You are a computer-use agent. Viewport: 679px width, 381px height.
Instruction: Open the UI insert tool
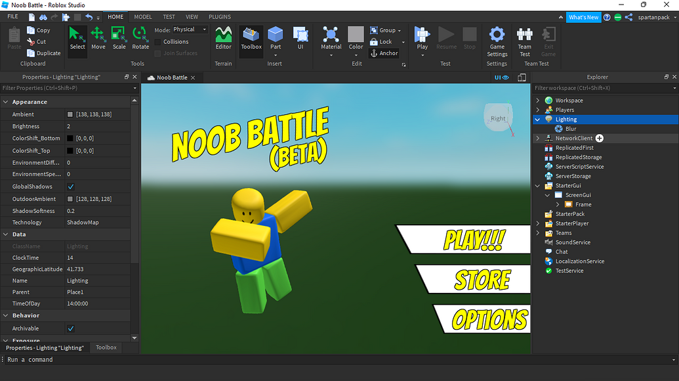pos(300,38)
